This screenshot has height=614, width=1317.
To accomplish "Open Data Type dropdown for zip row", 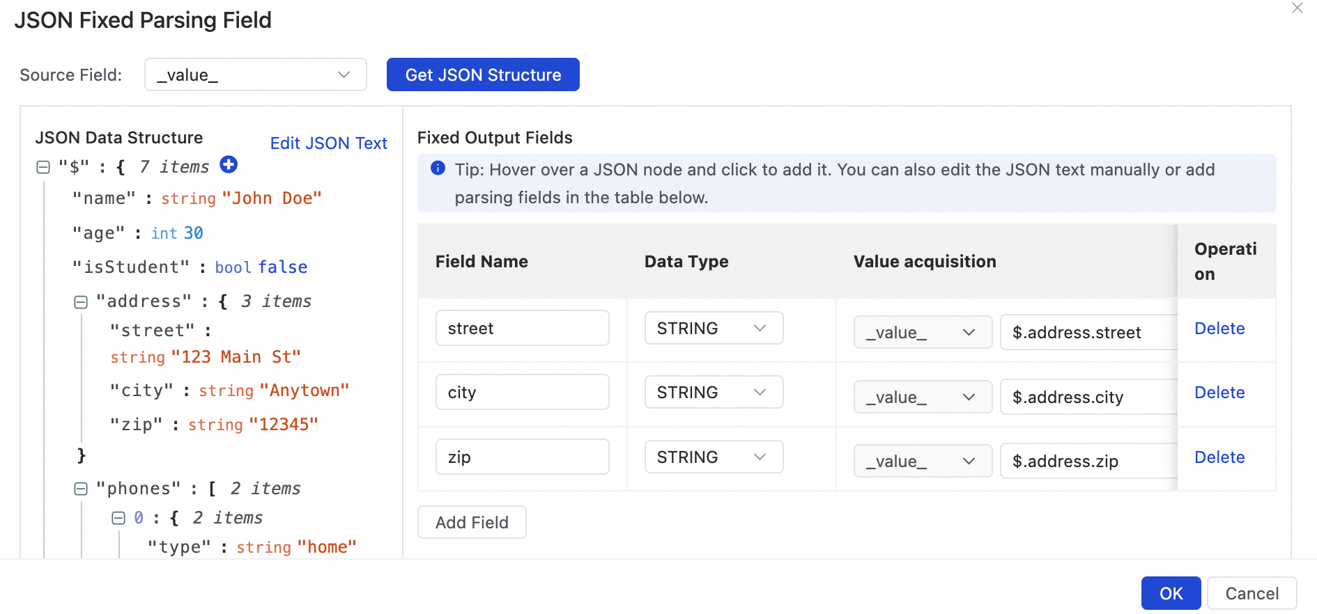I will pyautogui.click(x=714, y=457).
